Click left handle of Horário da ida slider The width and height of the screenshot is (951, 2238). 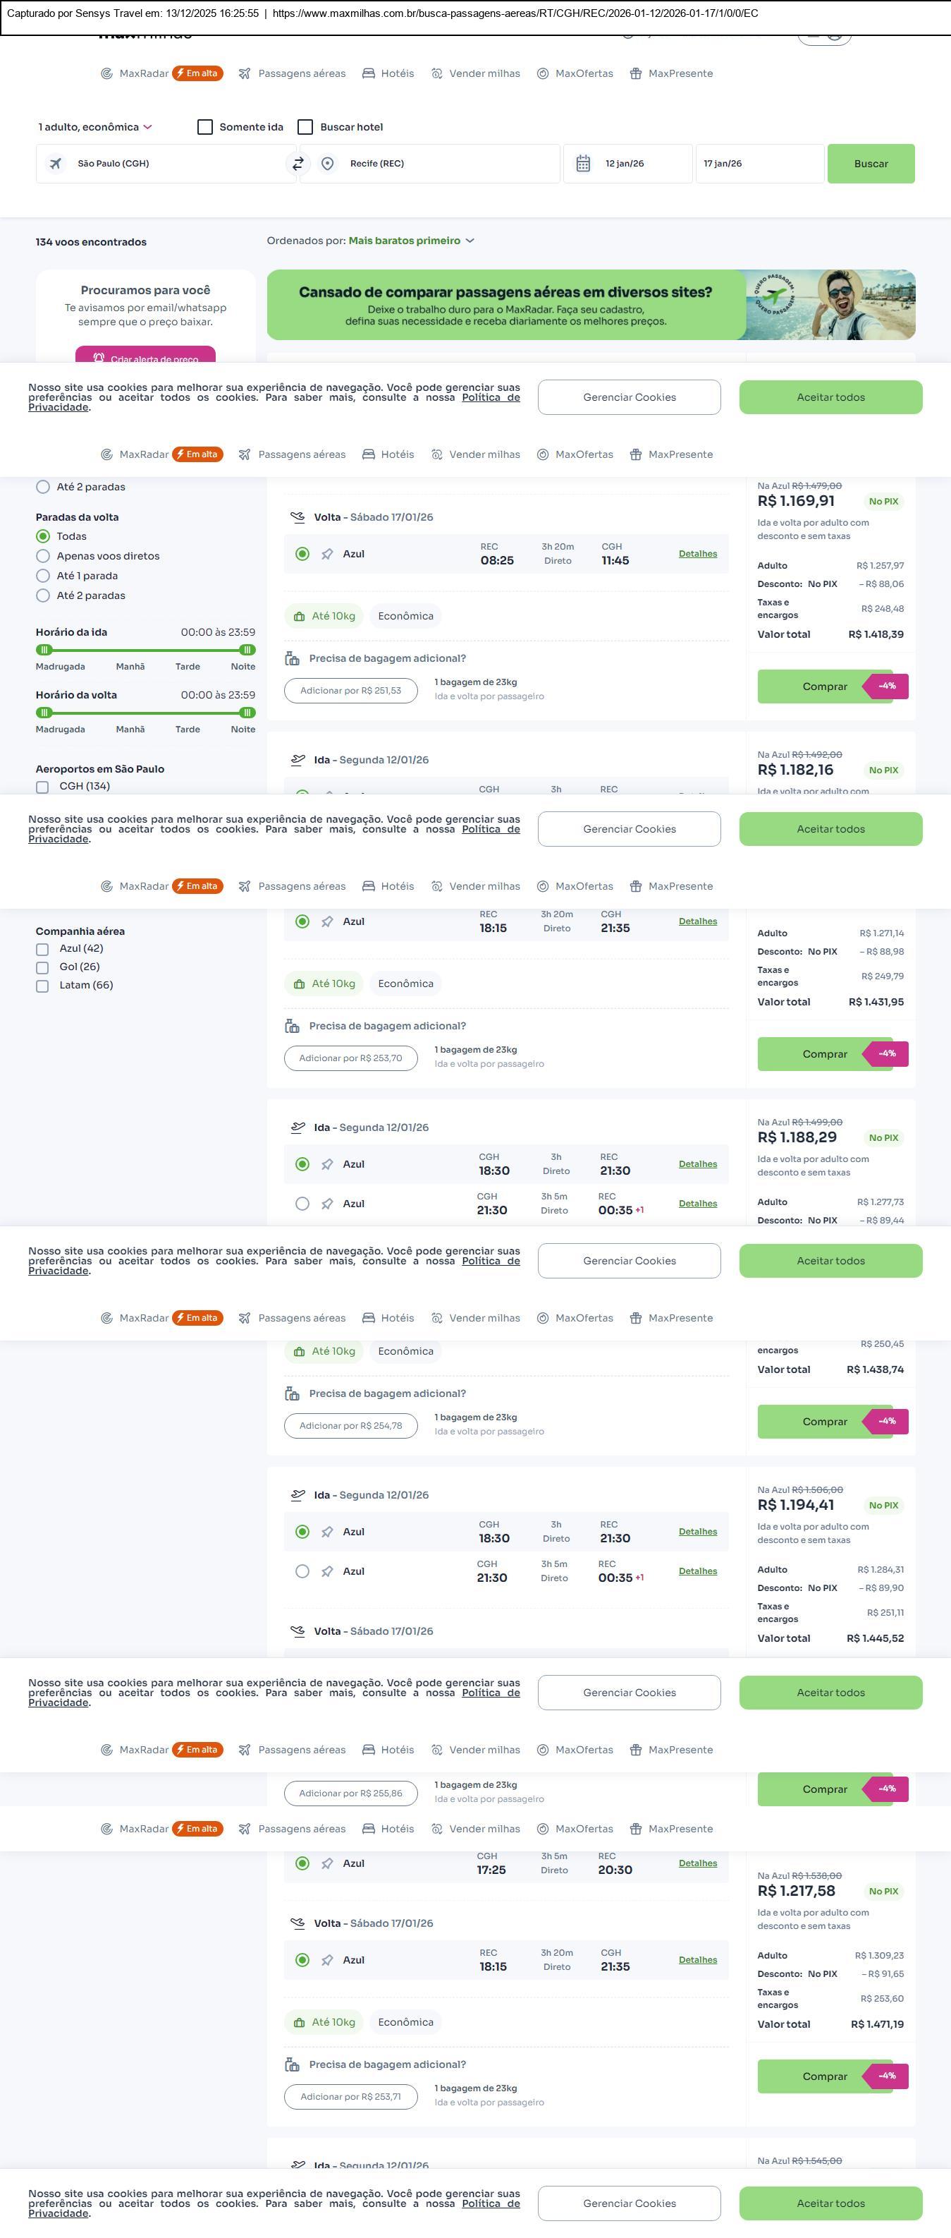44,650
